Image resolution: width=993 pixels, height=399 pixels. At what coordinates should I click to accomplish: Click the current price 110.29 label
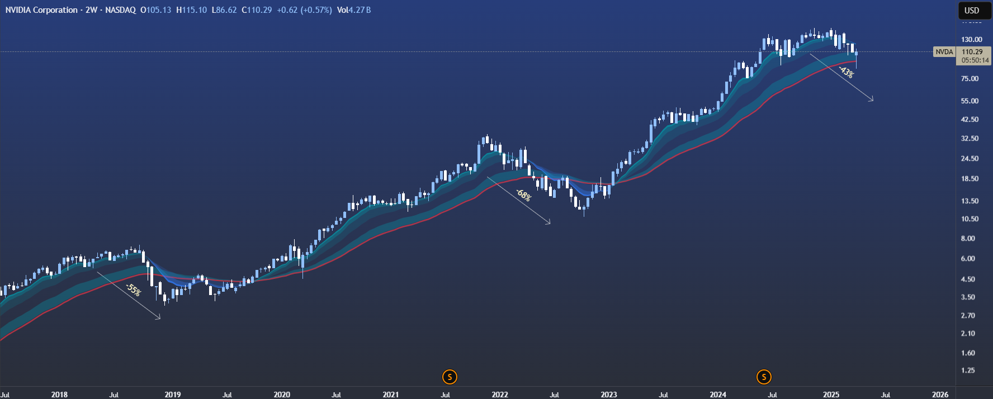point(972,52)
